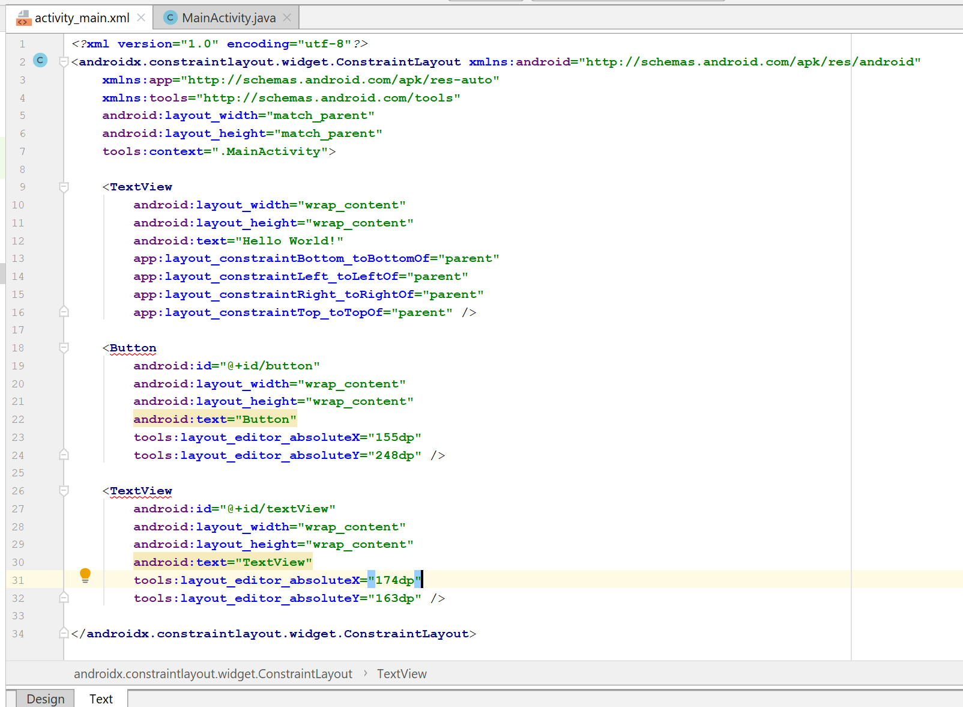Click ConstraintLayout in the breadcrumb bar
The height and width of the screenshot is (707, 963).
(x=213, y=674)
